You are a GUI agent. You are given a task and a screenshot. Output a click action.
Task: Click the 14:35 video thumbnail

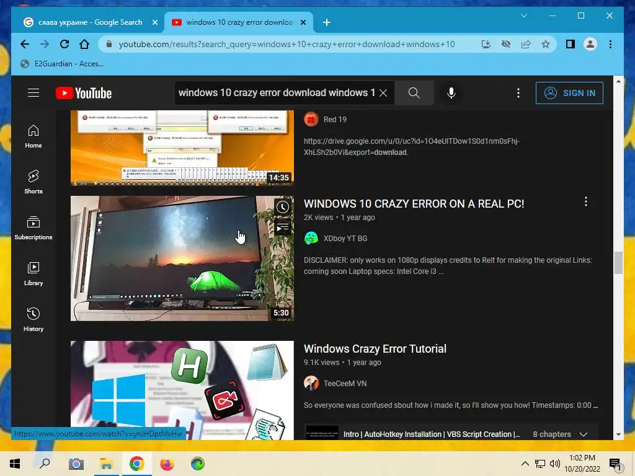click(182, 148)
